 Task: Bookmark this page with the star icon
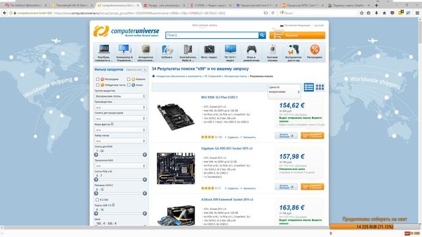coord(361,13)
